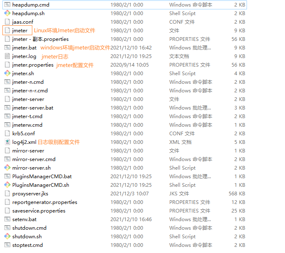The width and height of the screenshot is (285, 253).
Task: Click the heapdump.cmd file icon
Action: tap(7, 5)
